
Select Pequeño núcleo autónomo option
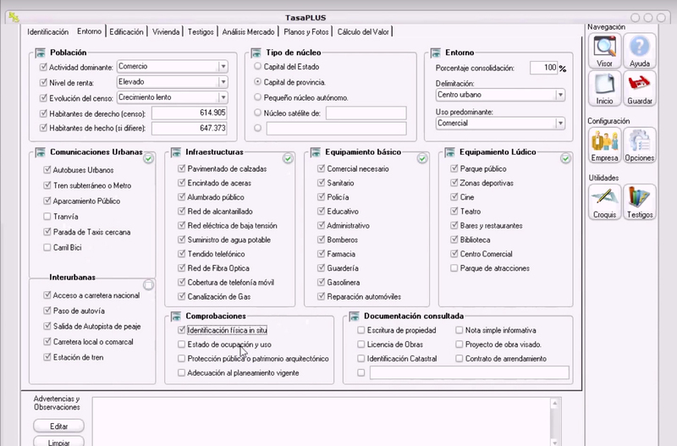[258, 97]
